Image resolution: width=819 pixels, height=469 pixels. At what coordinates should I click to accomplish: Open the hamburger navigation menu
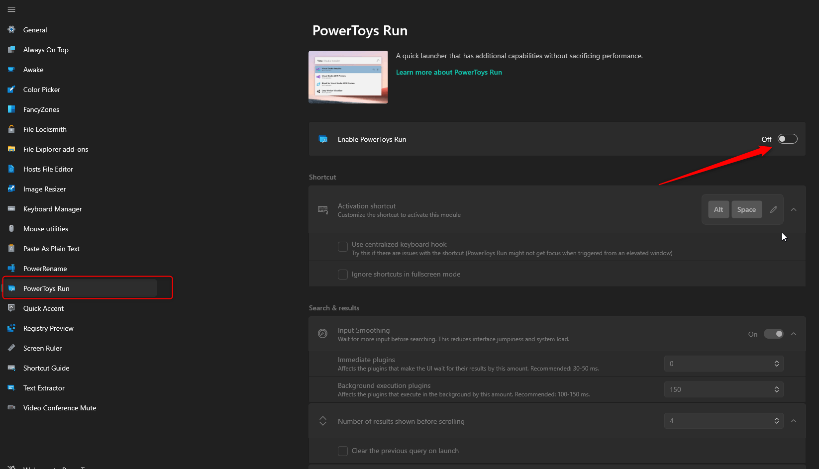coord(11,9)
